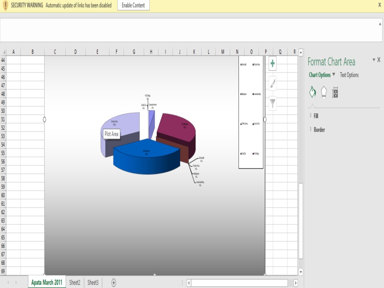Add a new sheet with plus icon
Viewport: 384px width, 288px height.
(x=114, y=283)
